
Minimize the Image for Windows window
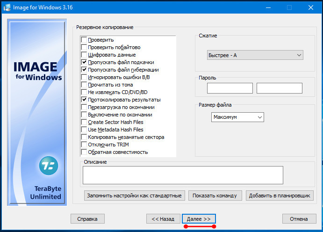point(268,7)
